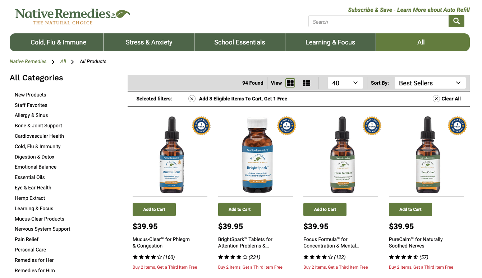Add Focus Formula to cart
This screenshot has width=482, height=278.
325,209
